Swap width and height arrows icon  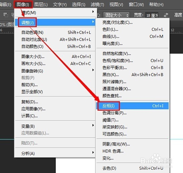(x=166, y=15)
